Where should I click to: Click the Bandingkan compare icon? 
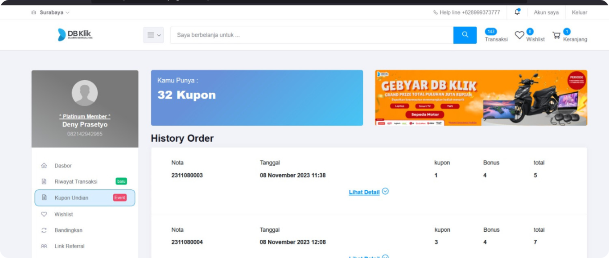click(x=44, y=230)
